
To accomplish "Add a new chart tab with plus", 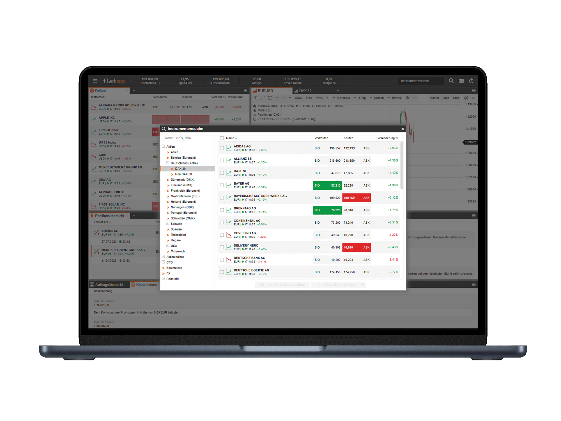I will click(338, 91).
